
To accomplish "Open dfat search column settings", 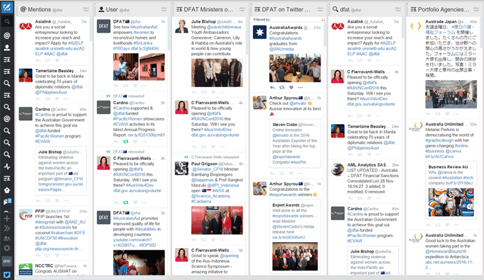I will (399, 10).
